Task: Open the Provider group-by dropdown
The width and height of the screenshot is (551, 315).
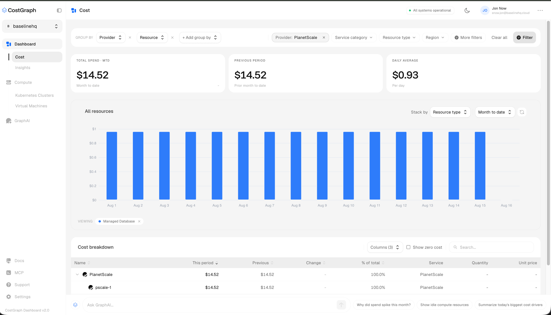Action: (111, 38)
